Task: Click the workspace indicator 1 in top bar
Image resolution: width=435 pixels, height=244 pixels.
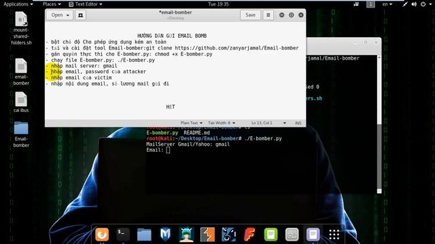Action: (x=370, y=4)
